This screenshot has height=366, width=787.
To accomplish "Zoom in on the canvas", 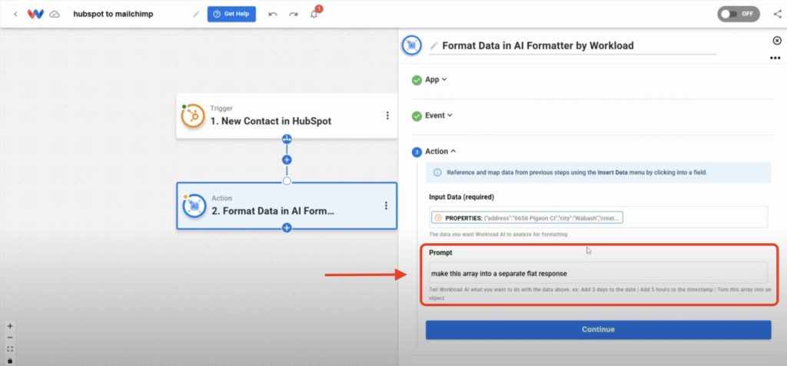I will [10, 326].
